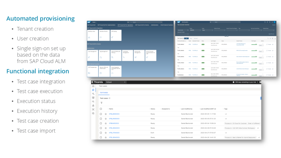Image resolution: width=281 pixels, height=158 pixels.
Task: Launch the KPI Catalog tile
Action: [x=116, y=35]
